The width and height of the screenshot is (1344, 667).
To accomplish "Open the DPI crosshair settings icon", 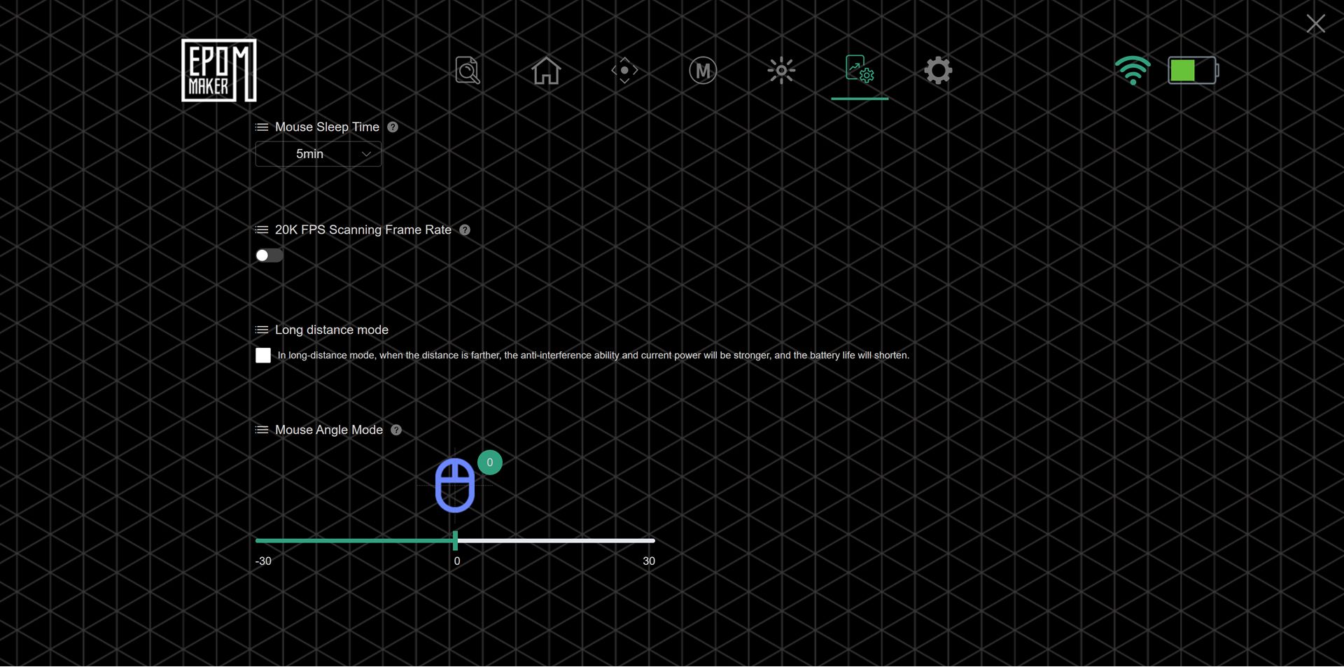I will pyautogui.click(x=624, y=70).
